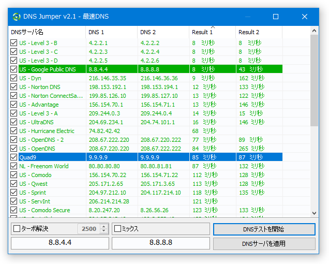Select the US - Sprint row name

[33, 193]
